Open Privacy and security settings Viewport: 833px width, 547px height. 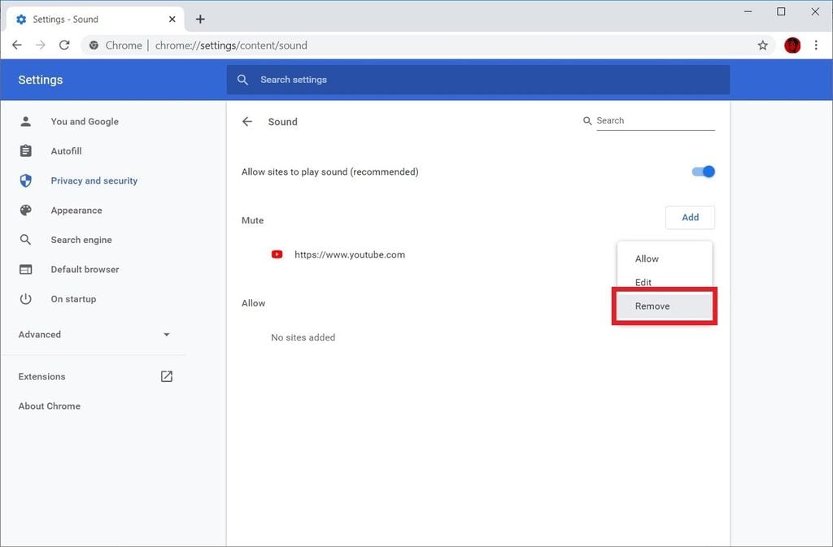pyautogui.click(x=94, y=181)
